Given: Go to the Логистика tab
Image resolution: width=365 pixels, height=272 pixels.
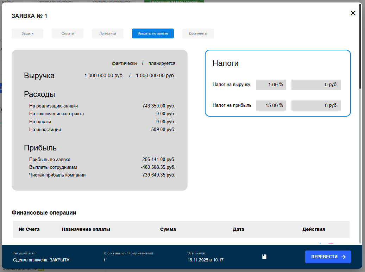Looking at the screenshot, I should point(108,33).
